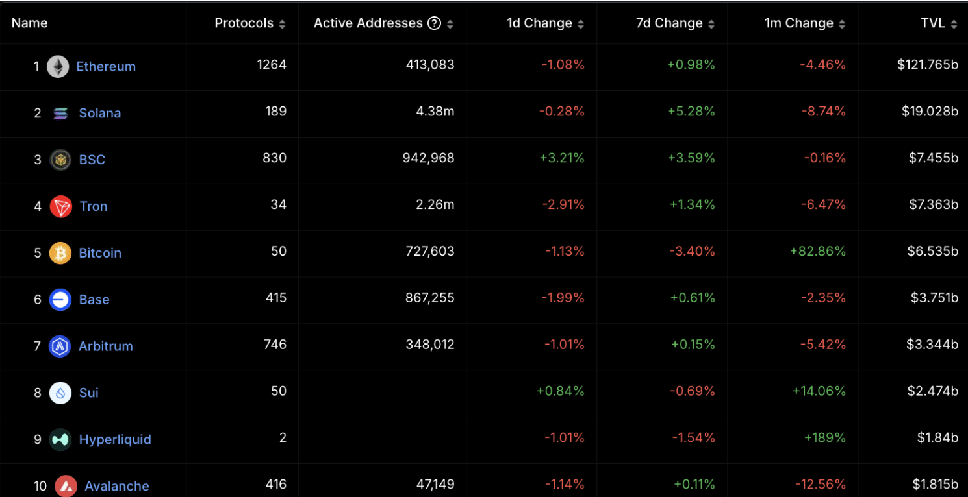Sort by 1m Change column arrows
Image resolution: width=968 pixels, height=497 pixels.
[842, 24]
